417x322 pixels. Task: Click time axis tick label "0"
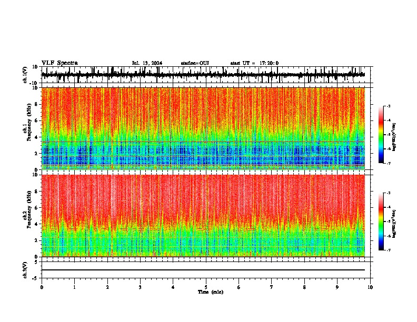[42, 287]
